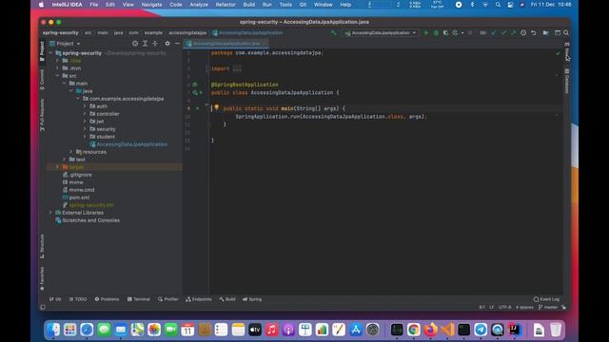This screenshot has height=342, width=609.
Task: Show Git history clock icon
Action: coord(523,33)
